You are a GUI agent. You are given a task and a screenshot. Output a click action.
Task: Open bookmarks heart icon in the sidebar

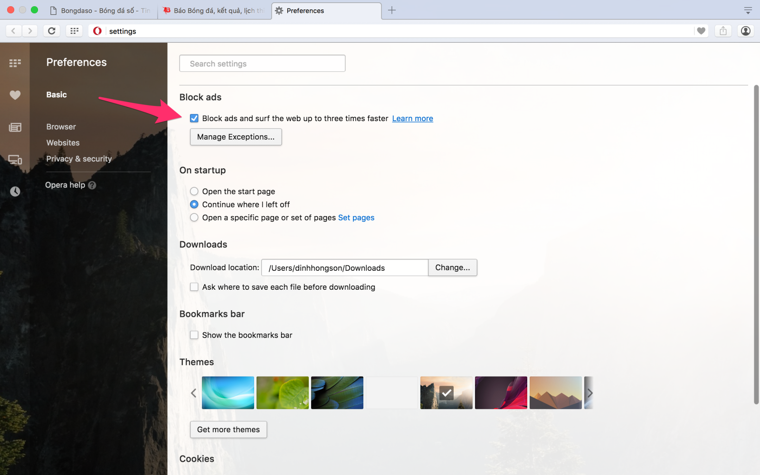coord(15,95)
